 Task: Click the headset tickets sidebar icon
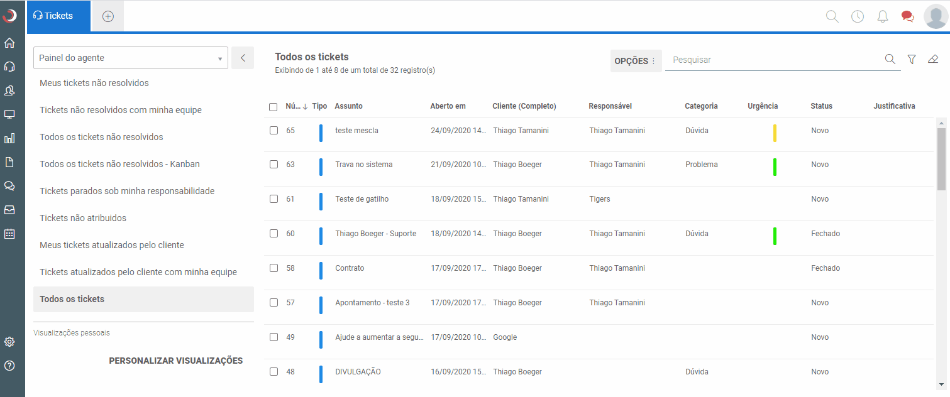pyautogui.click(x=9, y=67)
